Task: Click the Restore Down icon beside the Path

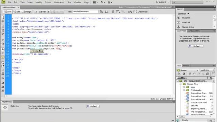Action: pos(173,7)
